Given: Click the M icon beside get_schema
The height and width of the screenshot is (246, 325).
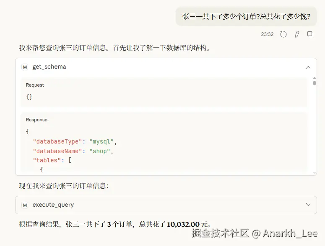Looking at the screenshot, I should click(25, 67).
